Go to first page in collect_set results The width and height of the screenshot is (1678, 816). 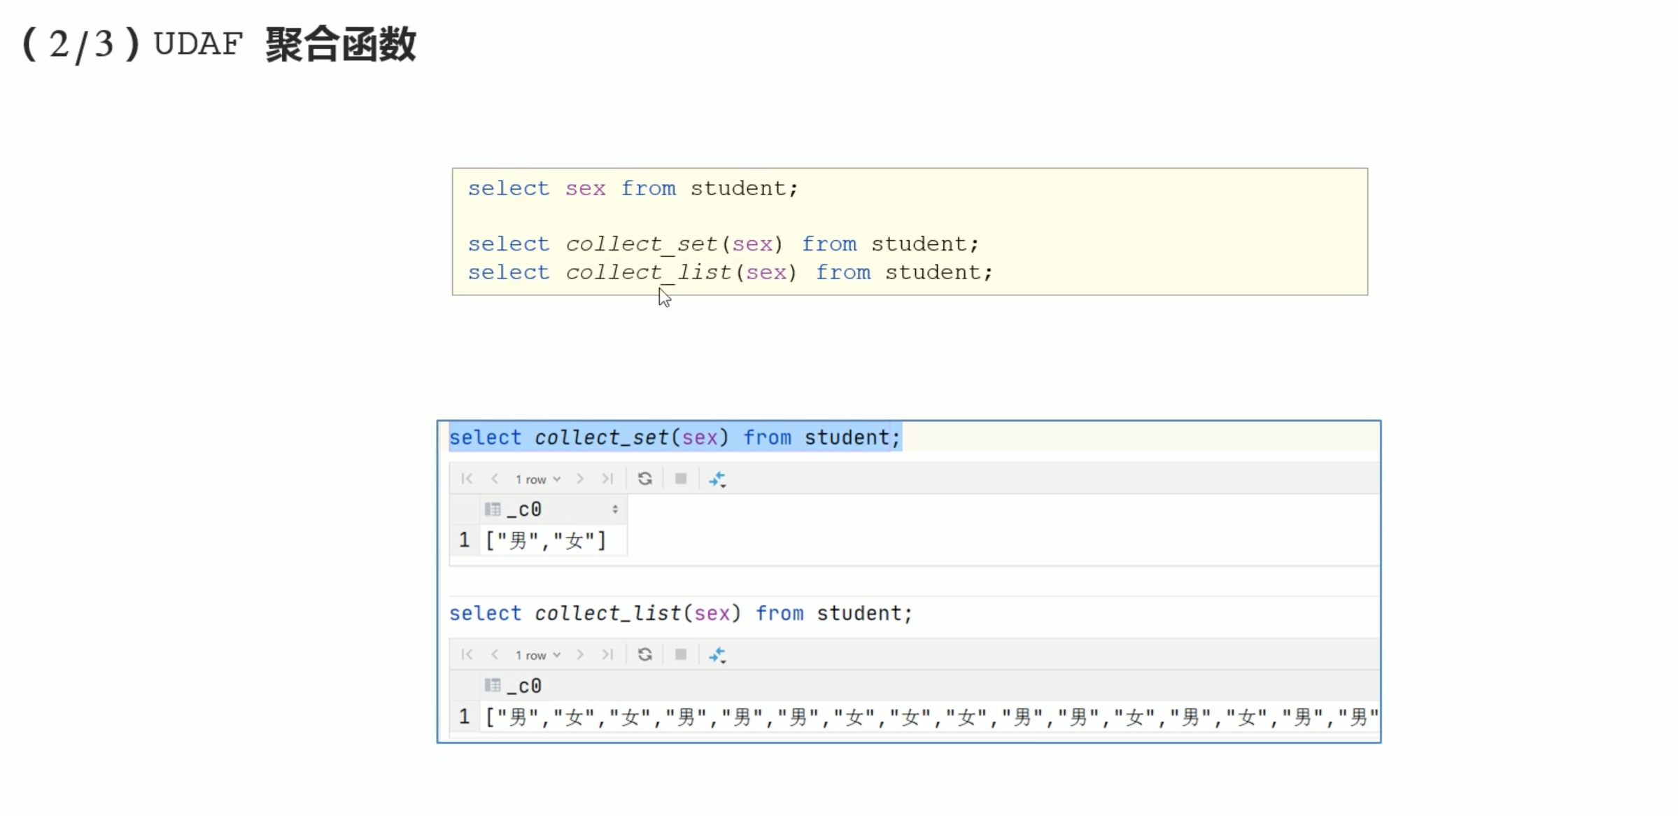(467, 479)
